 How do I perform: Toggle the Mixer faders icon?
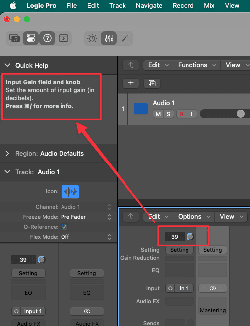109,38
